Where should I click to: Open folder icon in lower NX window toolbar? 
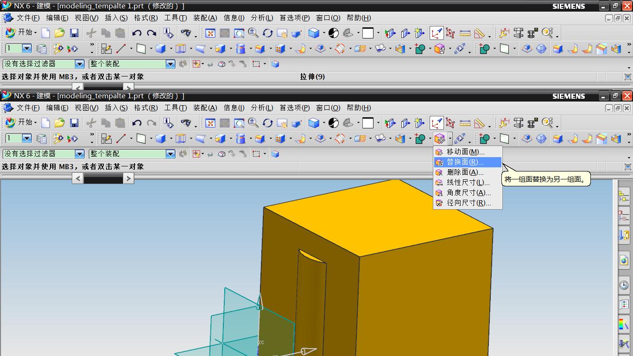tap(59, 123)
